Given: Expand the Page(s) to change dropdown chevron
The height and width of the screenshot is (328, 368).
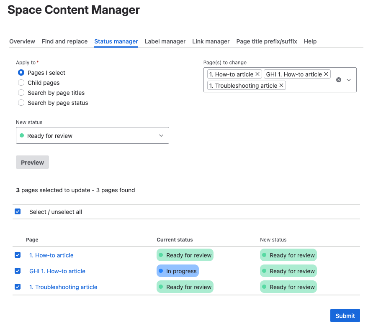Looking at the screenshot, I should (349, 80).
